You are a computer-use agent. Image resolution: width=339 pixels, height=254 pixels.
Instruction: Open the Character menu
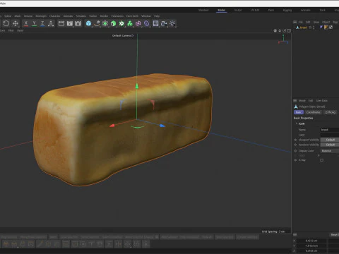pos(54,16)
